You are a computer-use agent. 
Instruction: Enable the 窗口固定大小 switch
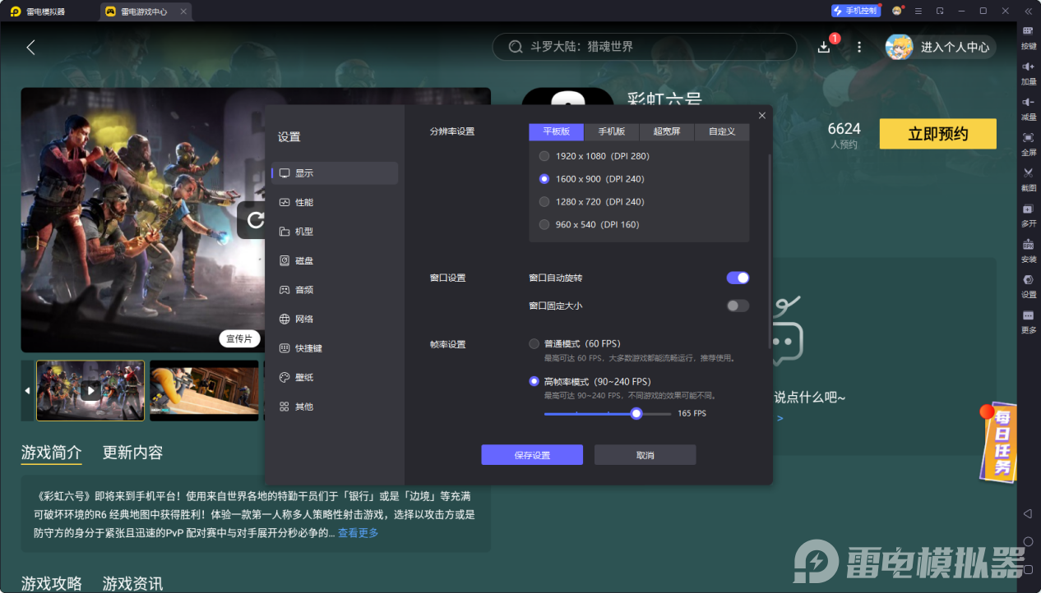tap(738, 306)
